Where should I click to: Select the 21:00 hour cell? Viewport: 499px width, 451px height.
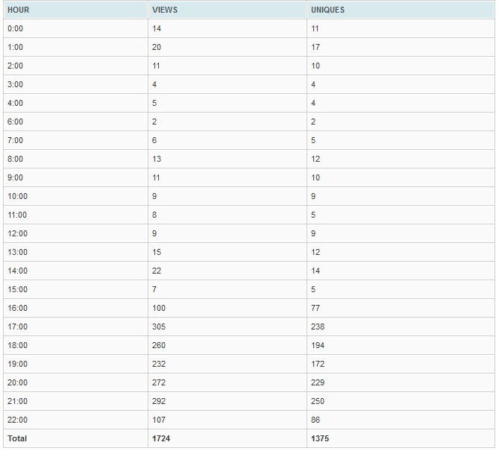coord(75,401)
